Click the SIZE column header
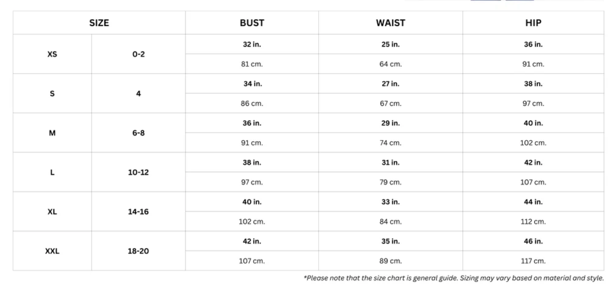The height and width of the screenshot is (287, 612). [99, 23]
